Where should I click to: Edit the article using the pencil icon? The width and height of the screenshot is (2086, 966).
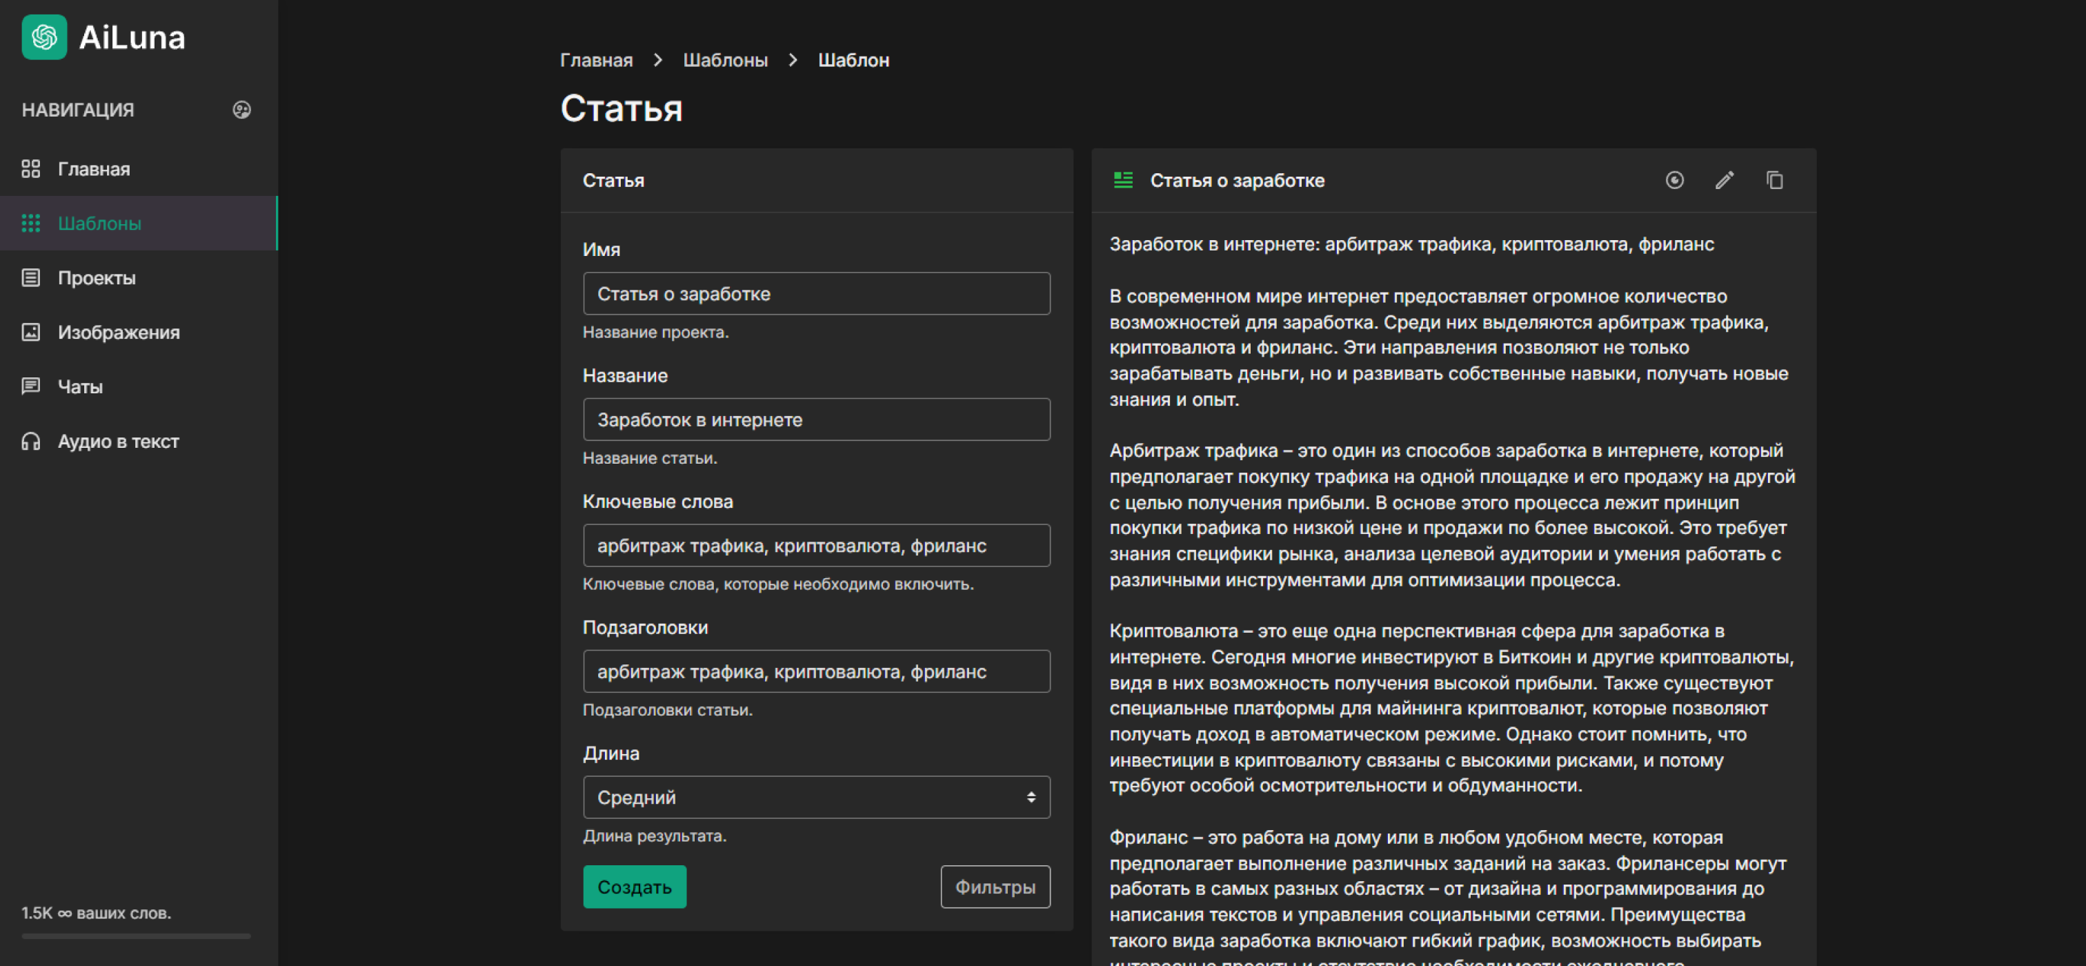click(1725, 181)
